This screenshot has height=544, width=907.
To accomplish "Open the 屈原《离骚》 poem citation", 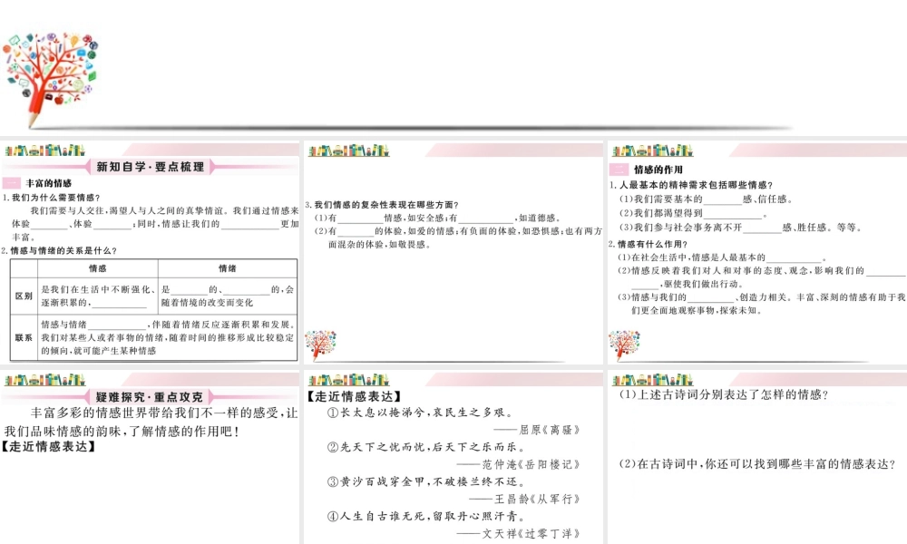I will (x=548, y=429).
